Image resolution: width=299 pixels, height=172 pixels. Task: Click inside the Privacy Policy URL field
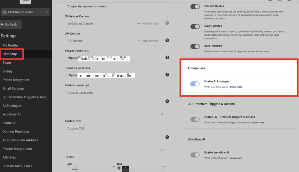pos(114,58)
